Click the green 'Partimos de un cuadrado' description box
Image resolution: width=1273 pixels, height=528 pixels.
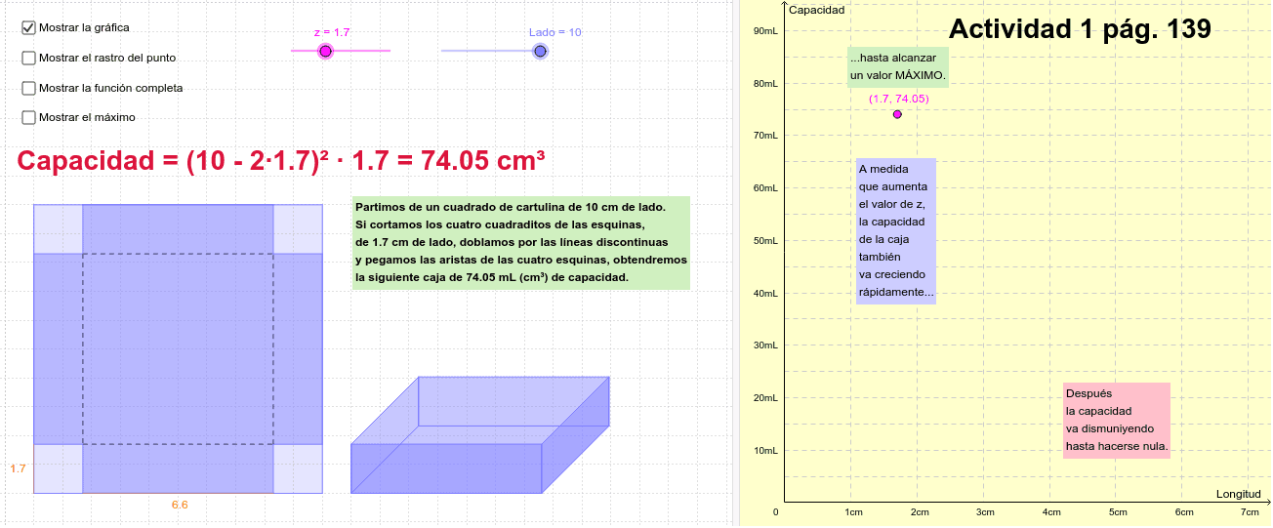point(521,243)
